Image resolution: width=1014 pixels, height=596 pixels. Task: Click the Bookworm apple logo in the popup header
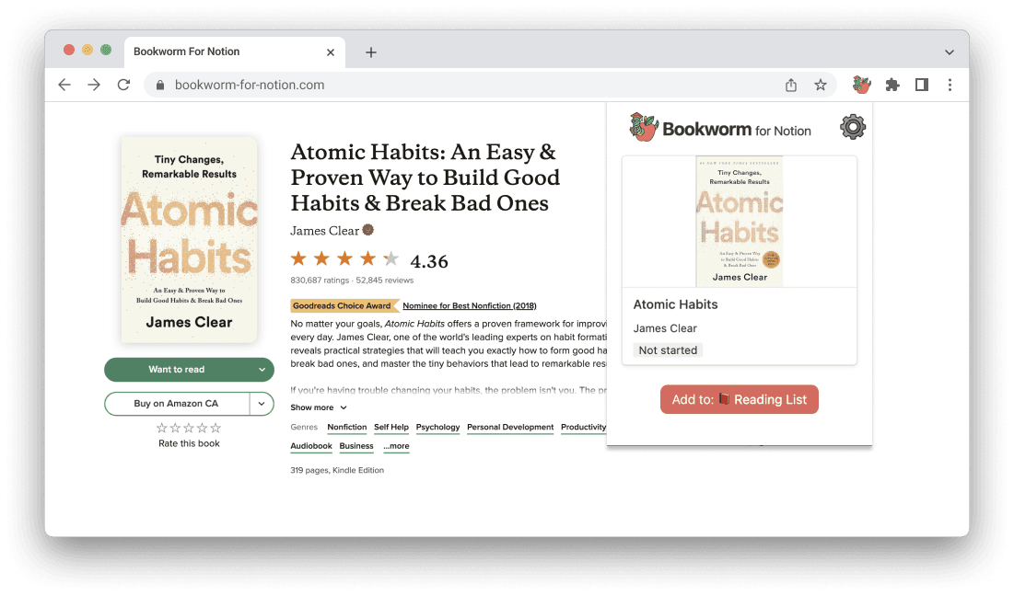pyautogui.click(x=642, y=126)
